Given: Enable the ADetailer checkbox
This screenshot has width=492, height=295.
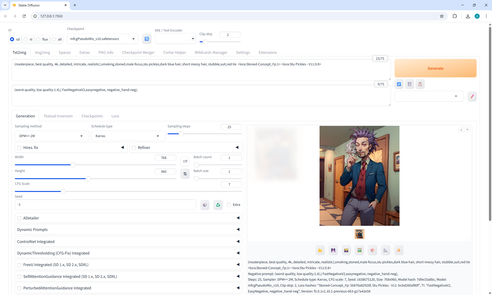Looking at the screenshot, I should tap(19, 218).
